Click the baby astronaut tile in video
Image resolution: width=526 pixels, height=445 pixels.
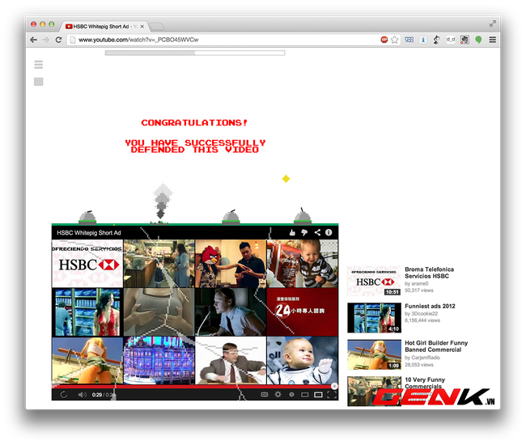(303, 361)
